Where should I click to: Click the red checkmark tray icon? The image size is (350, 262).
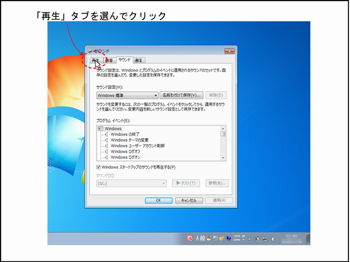(190, 239)
